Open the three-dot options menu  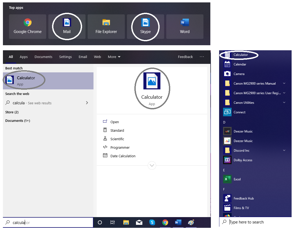point(202,56)
